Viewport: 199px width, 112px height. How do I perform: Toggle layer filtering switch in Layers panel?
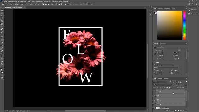point(186,82)
